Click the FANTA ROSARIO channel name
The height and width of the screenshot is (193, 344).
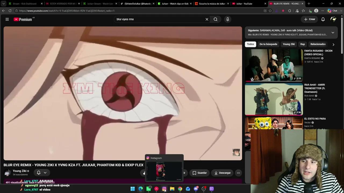pos(312,58)
